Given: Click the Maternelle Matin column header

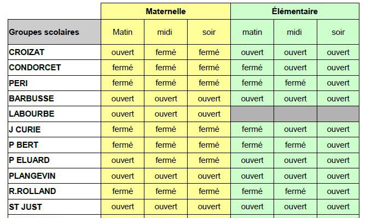Looking at the screenshot, I should 123,32.
